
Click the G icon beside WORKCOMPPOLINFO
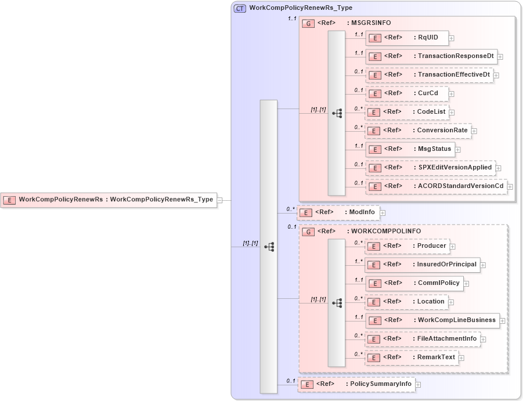click(307, 231)
